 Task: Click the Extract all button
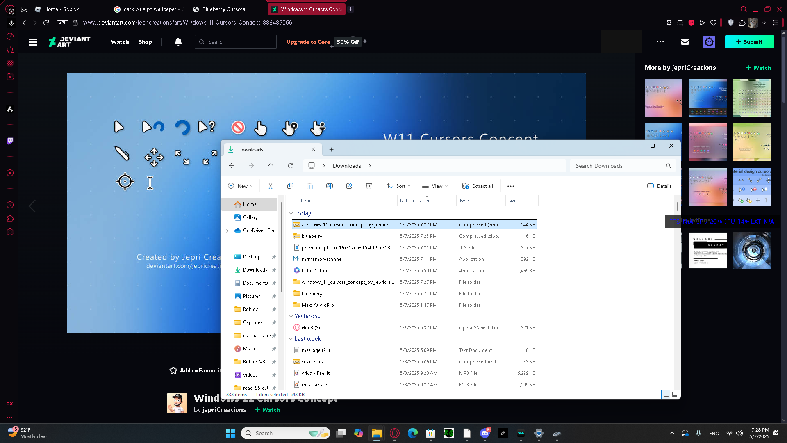(x=478, y=186)
